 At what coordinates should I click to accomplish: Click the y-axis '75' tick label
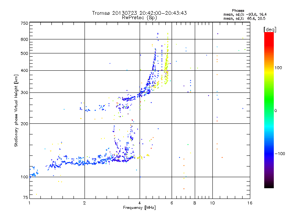point(26,197)
